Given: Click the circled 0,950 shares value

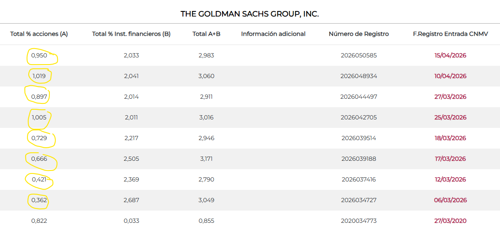Looking at the screenshot, I should coord(39,55).
